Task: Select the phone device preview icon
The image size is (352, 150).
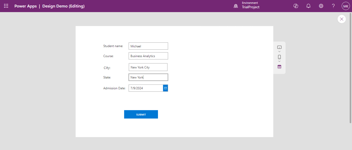Action: (279, 57)
